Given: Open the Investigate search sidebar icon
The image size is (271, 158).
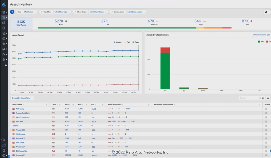Looking at the screenshot, I should click(x=4, y=23).
